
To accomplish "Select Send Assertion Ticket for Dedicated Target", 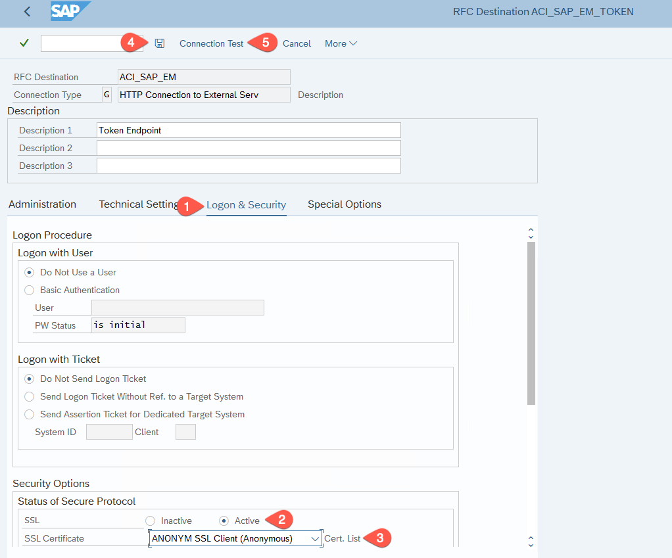I will tap(29, 415).
